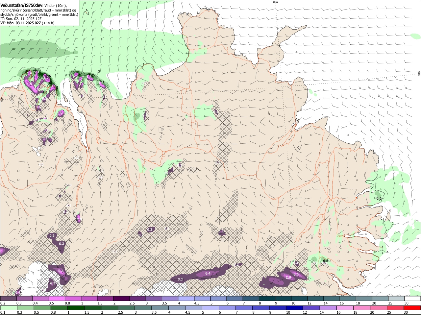This screenshot has height=315, width=421.
Task: Pick the light pink lower swatch from 16 to 18
Action: (x=345, y=308)
